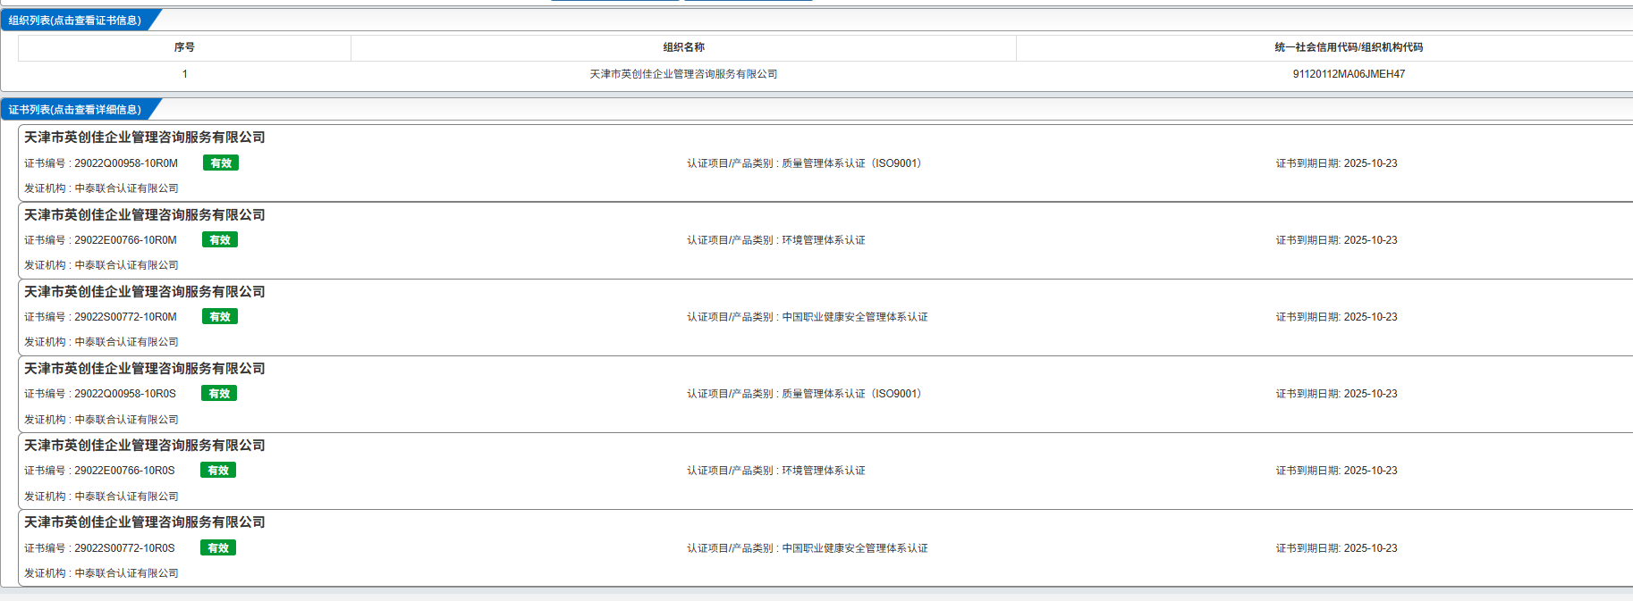Click the 有效 badge beside 29022S00772-10R0M
This screenshot has width=1633, height=601.
pyautogui.click(x=220, y=317)
